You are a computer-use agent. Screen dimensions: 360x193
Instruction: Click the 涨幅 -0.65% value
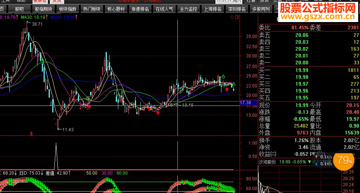click(300, 119)
